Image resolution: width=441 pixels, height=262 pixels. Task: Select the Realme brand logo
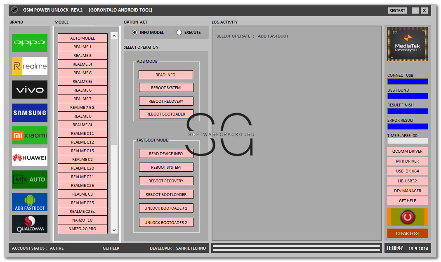tap(30, 66)
